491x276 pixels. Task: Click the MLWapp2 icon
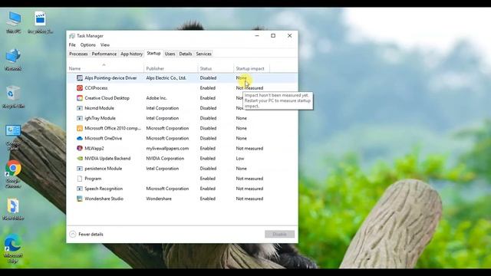(80, 148)
